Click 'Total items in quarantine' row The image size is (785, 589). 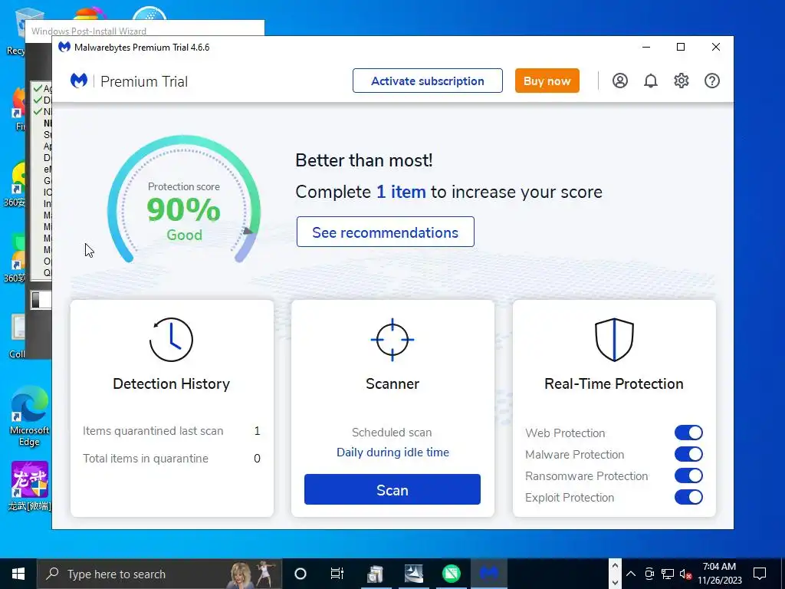tap(172, 459)
